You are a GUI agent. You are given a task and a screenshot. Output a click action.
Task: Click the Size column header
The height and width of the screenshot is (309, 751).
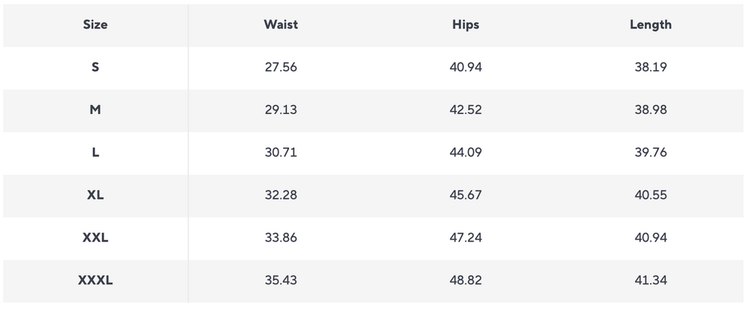click(x=95, y=25)
